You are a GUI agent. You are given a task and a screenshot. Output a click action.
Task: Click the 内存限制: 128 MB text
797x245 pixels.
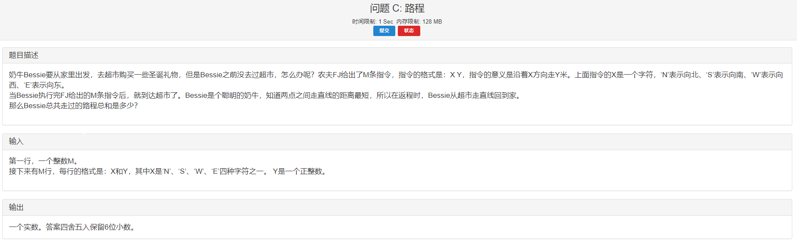[419, 21]
